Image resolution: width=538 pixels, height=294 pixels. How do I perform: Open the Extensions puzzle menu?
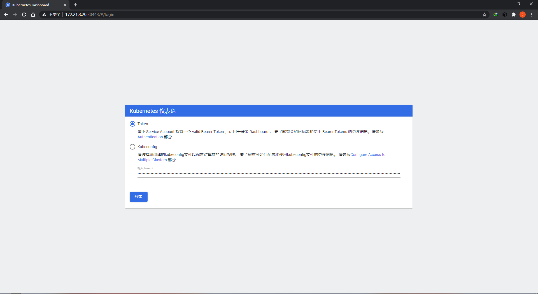pyautogui.click(x=514, y=15)
